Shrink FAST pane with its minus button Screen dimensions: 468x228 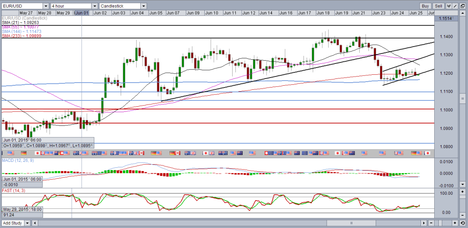click(463, 215)
